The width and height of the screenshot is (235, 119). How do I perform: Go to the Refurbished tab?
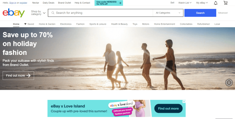pyautogui.click(x=203, y=24)
